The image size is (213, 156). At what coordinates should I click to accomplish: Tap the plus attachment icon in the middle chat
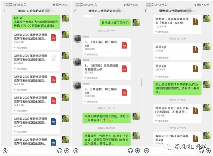[x=137, y=151]
